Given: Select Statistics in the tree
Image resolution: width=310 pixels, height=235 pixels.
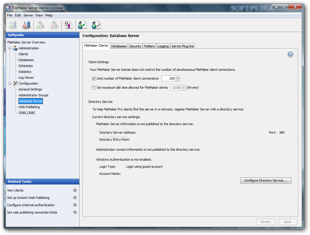Looking at the screenshot, I should pos(25,72).
